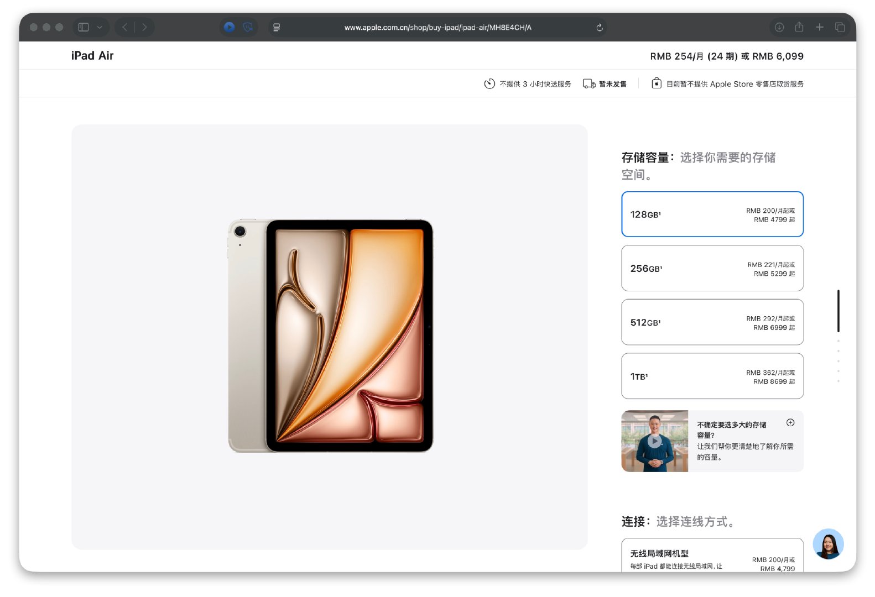
Task: Toggle the Safari sidebar
Action: pos(84,27)
